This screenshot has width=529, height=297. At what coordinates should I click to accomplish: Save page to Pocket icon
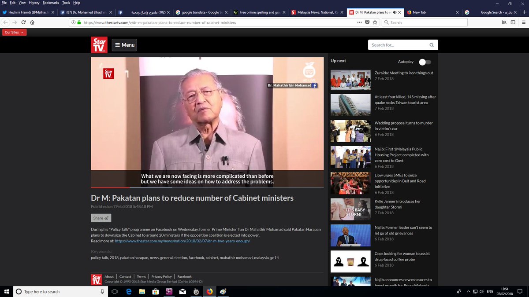[367, 22]
